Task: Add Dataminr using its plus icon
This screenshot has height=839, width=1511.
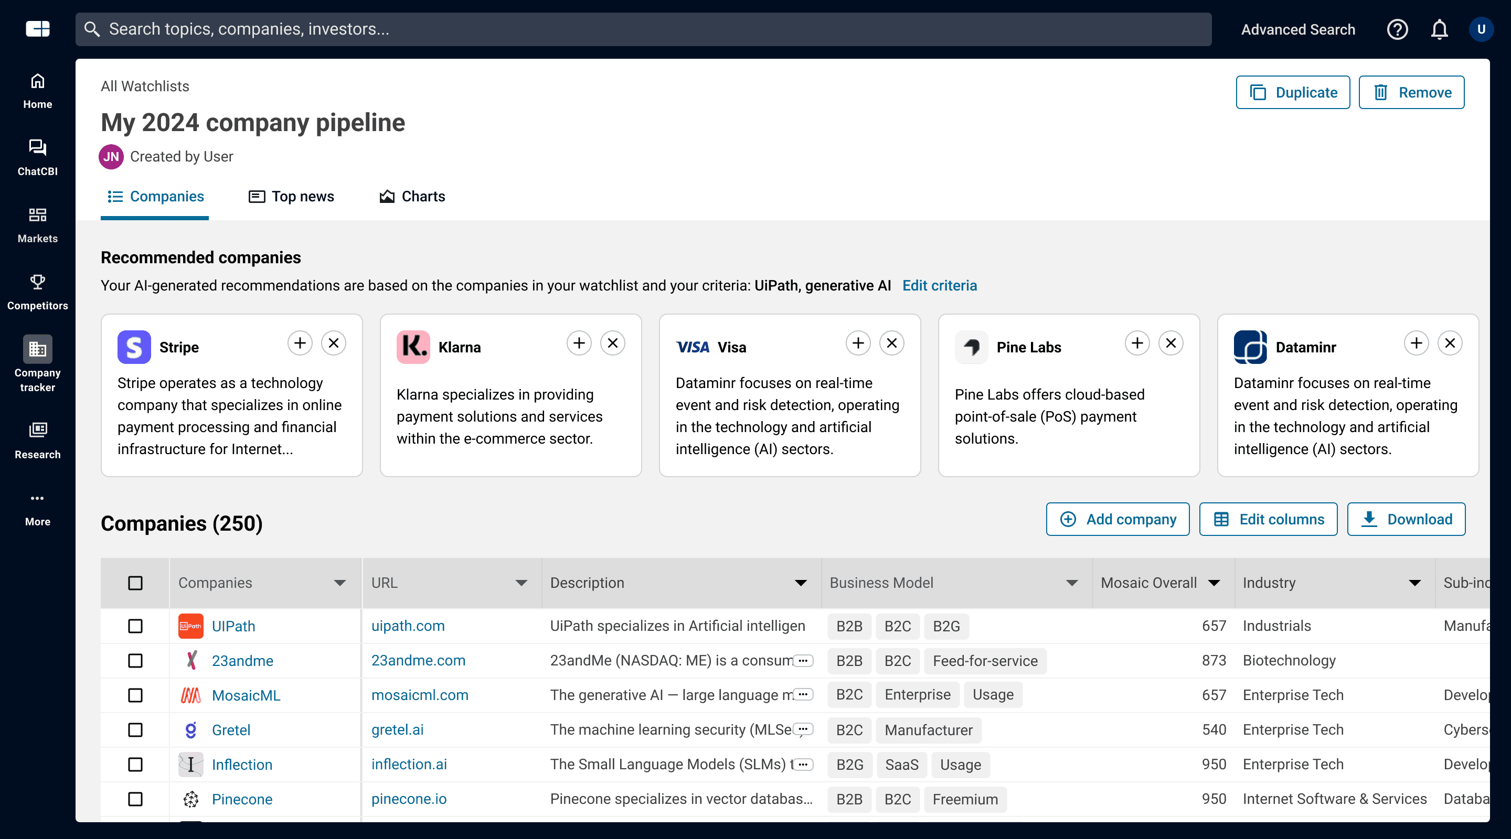Action: [1416, 343]
